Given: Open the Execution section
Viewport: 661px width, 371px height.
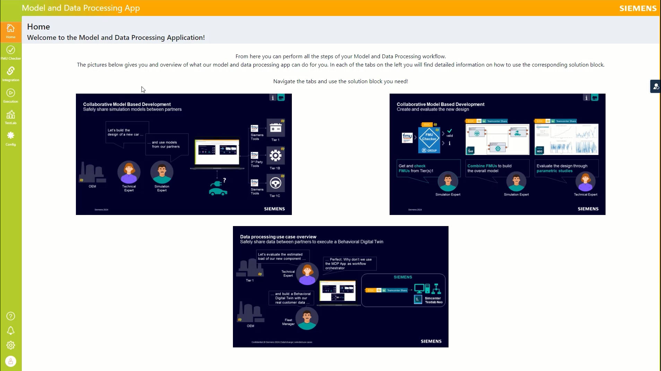Looking at the screenshot, I should tap(11, 96).
